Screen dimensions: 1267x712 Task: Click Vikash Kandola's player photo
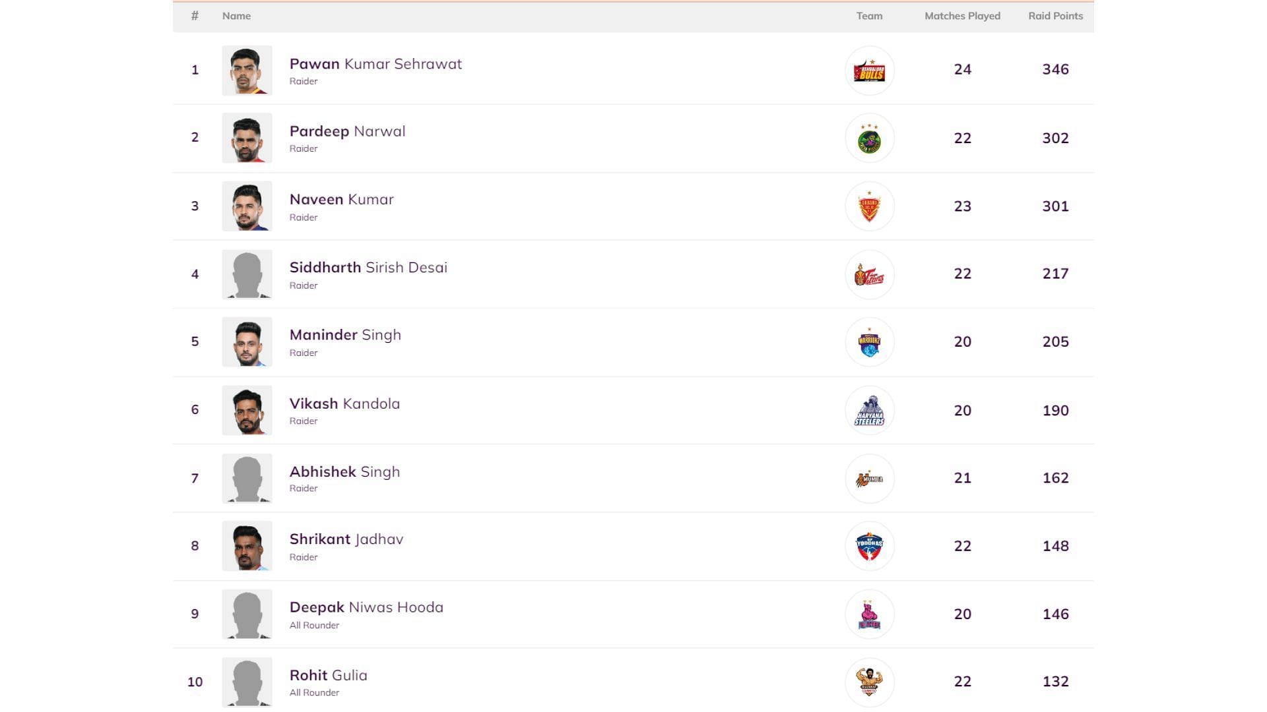(247, 410)
